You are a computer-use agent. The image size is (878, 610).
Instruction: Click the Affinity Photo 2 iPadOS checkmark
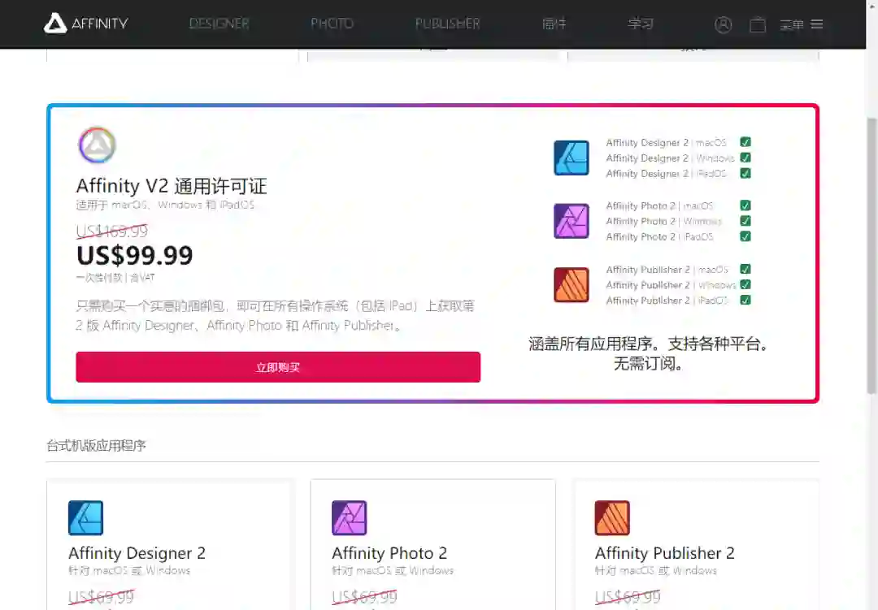[745, 236]
